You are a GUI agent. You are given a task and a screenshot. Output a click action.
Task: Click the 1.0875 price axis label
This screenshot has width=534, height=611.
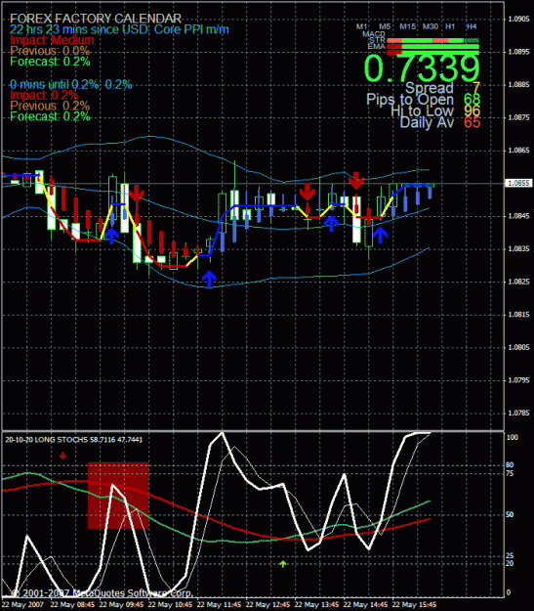[x=518, y=117]
